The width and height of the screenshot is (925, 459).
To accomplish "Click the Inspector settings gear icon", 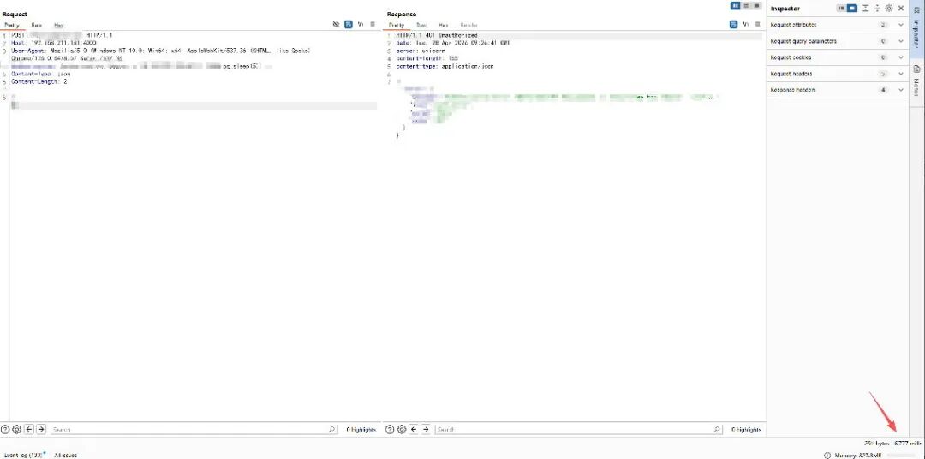I will pyautogui.click(x=889, y=8).
